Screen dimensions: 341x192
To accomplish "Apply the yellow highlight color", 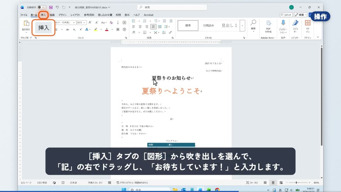I will 96,30.
